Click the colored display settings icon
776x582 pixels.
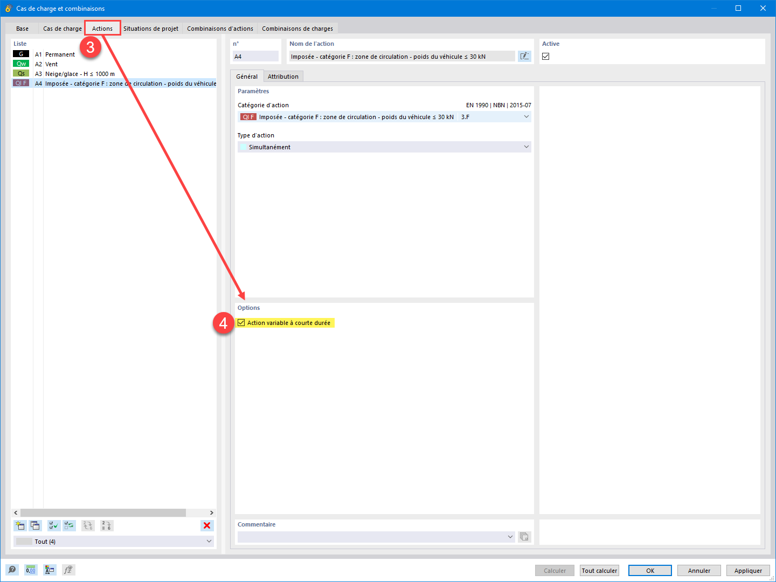[x=50, y=570]
